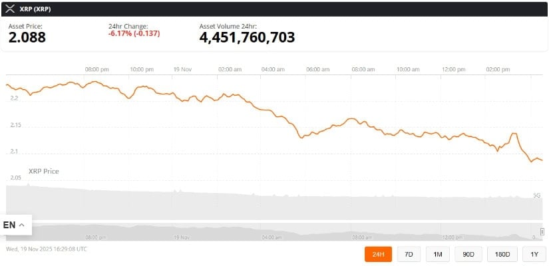Select the 24H time range
549x266 pixels.
379,253
